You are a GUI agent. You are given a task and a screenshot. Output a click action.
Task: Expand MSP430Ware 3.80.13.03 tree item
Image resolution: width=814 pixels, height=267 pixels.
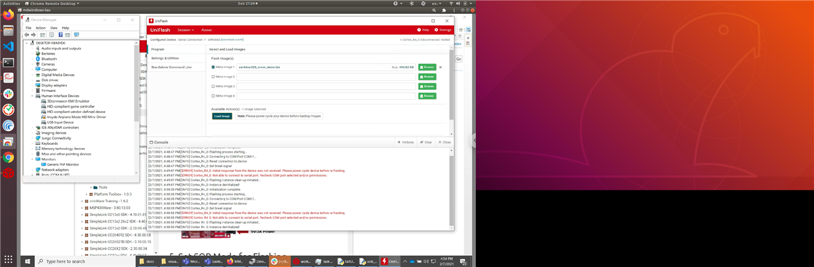(x=83, y=208)
